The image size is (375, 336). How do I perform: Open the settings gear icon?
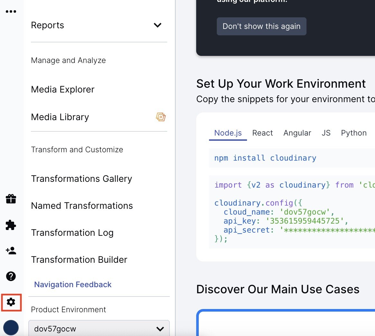click(11, 302)
